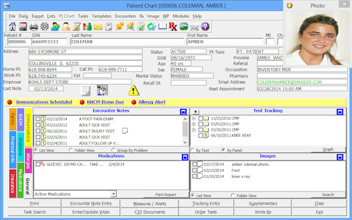
Task: Switch to the Insurance side tab
Action: coord(12,184)
